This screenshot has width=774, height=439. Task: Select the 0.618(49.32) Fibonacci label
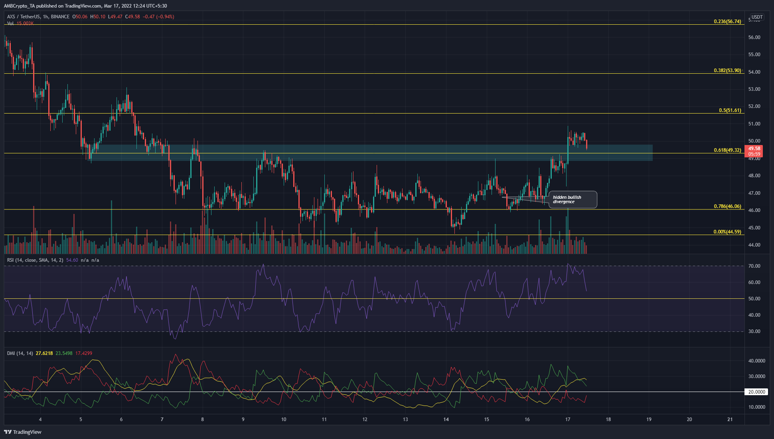point(727,150)
